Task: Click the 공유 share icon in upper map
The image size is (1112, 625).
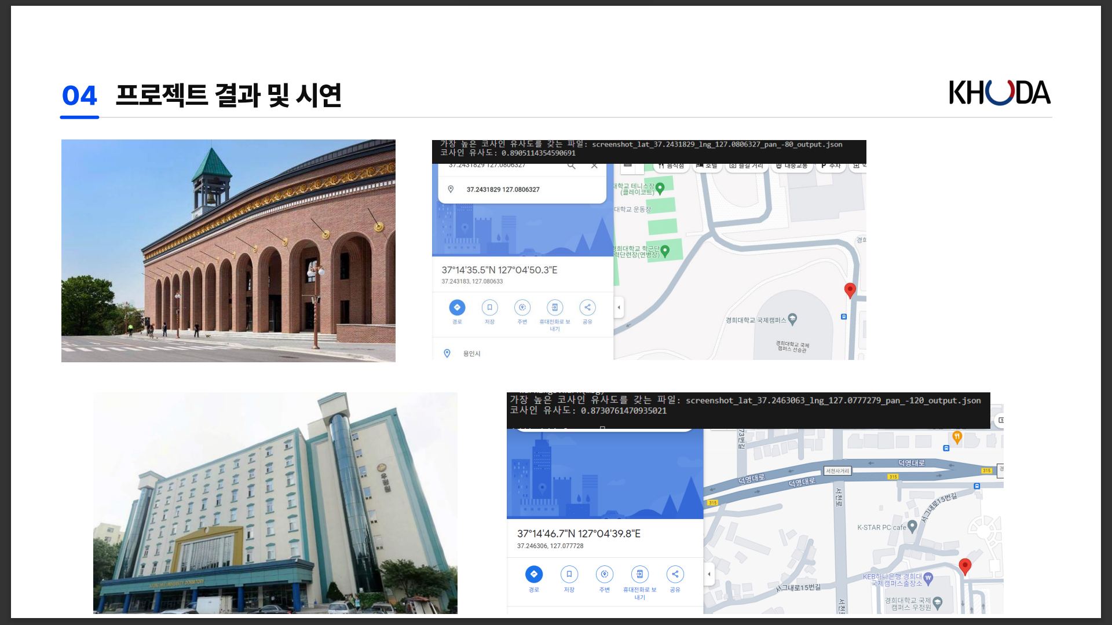Action: pyautogui.click(x=587, y=307)
